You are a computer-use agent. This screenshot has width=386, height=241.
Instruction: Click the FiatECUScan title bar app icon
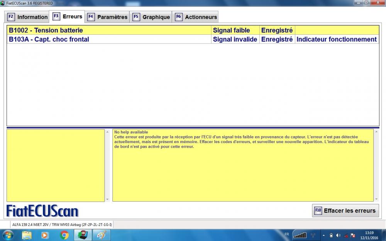(3, 3)
